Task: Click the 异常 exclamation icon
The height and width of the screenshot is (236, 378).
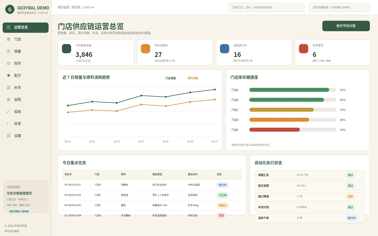Action: pos(7,124)
